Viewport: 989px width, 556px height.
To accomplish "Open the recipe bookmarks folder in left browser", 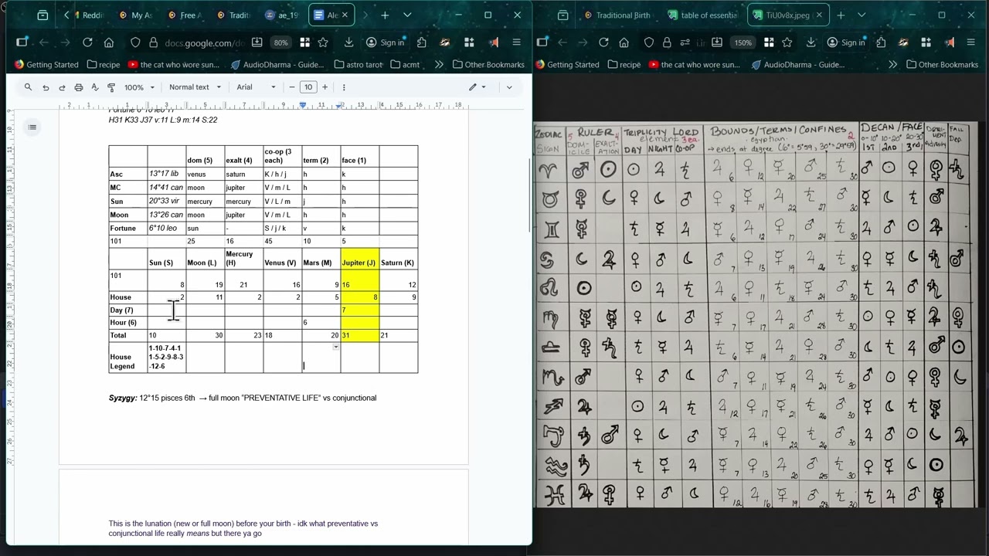I will coord(104,65).
